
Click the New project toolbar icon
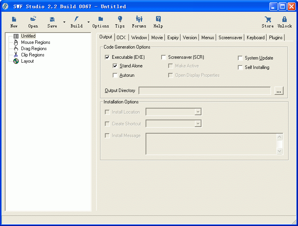click(x=14, y=19)
